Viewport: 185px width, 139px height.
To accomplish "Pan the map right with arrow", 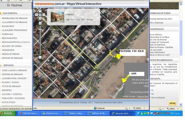I will pyautogui.click(x=44, y=15).
